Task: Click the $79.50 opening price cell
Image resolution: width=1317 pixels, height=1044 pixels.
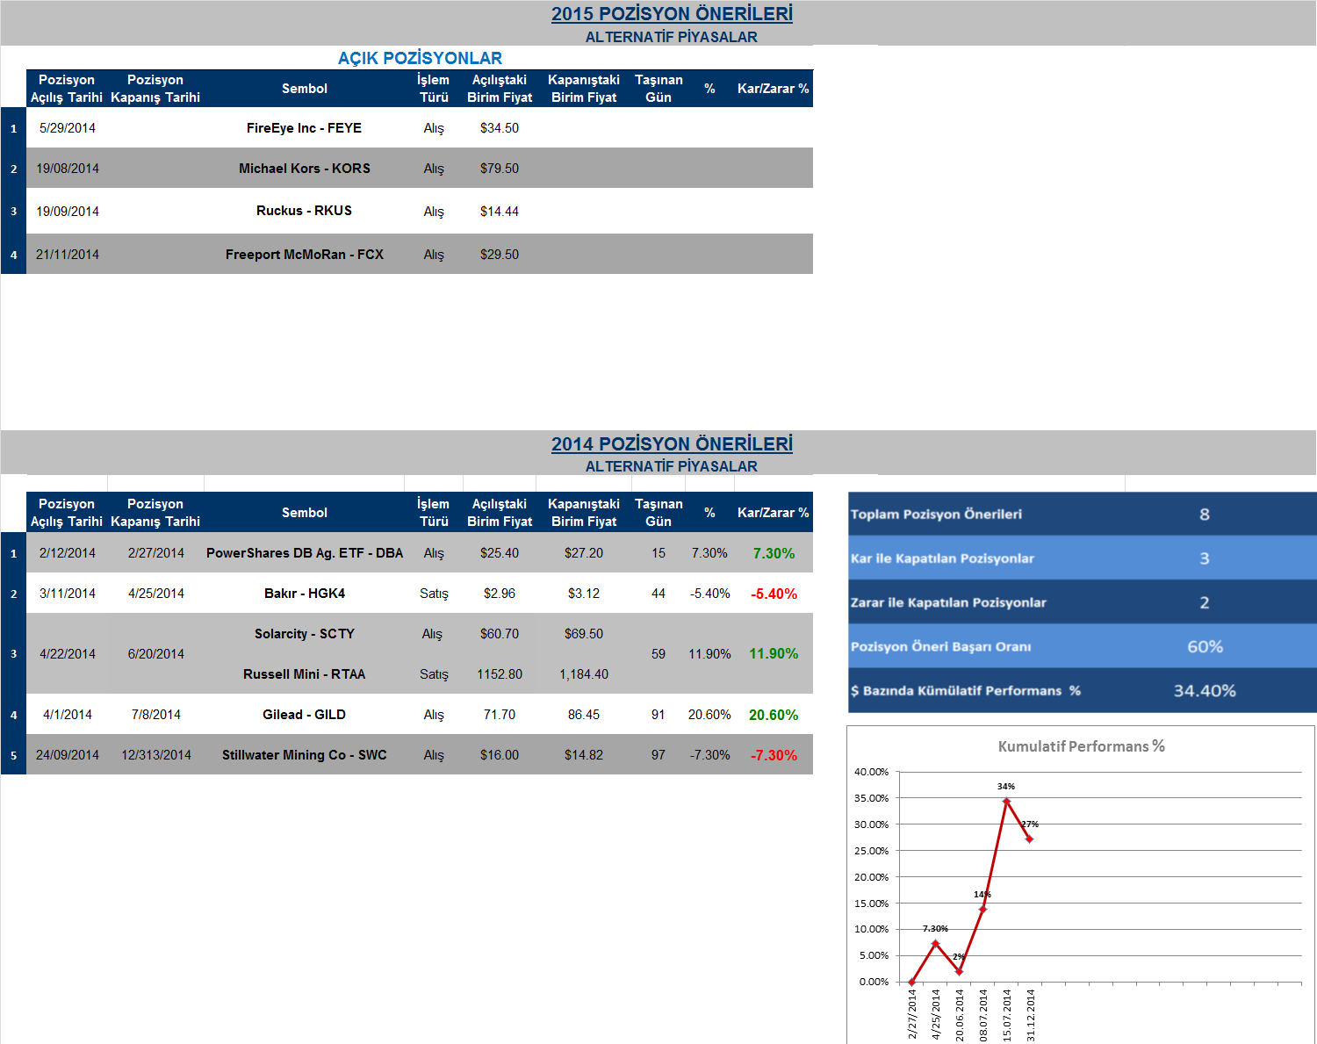Action: pyautogui.click(x=500, y=169)
